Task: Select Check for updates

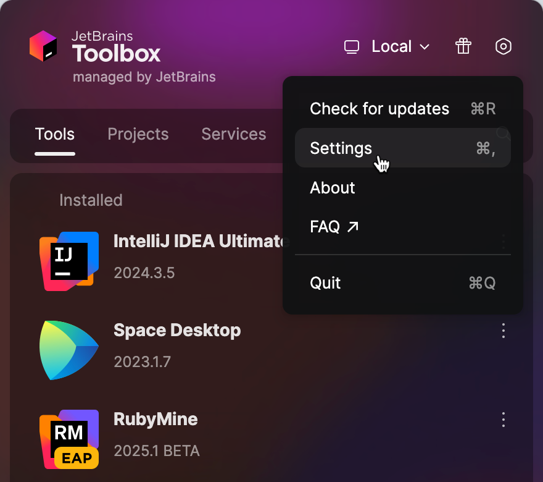Action: pos(379,109)
